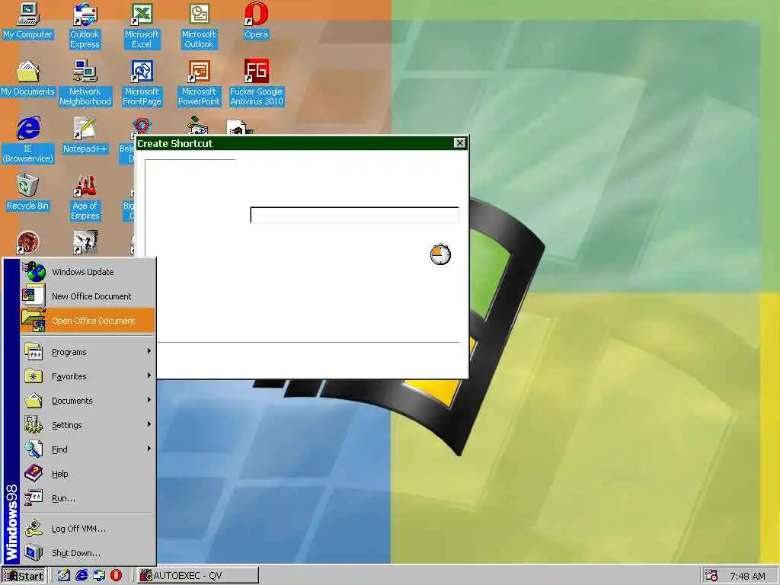
Task: Choose Log Off VM4... in the Start menu
Action: point(88,529)
